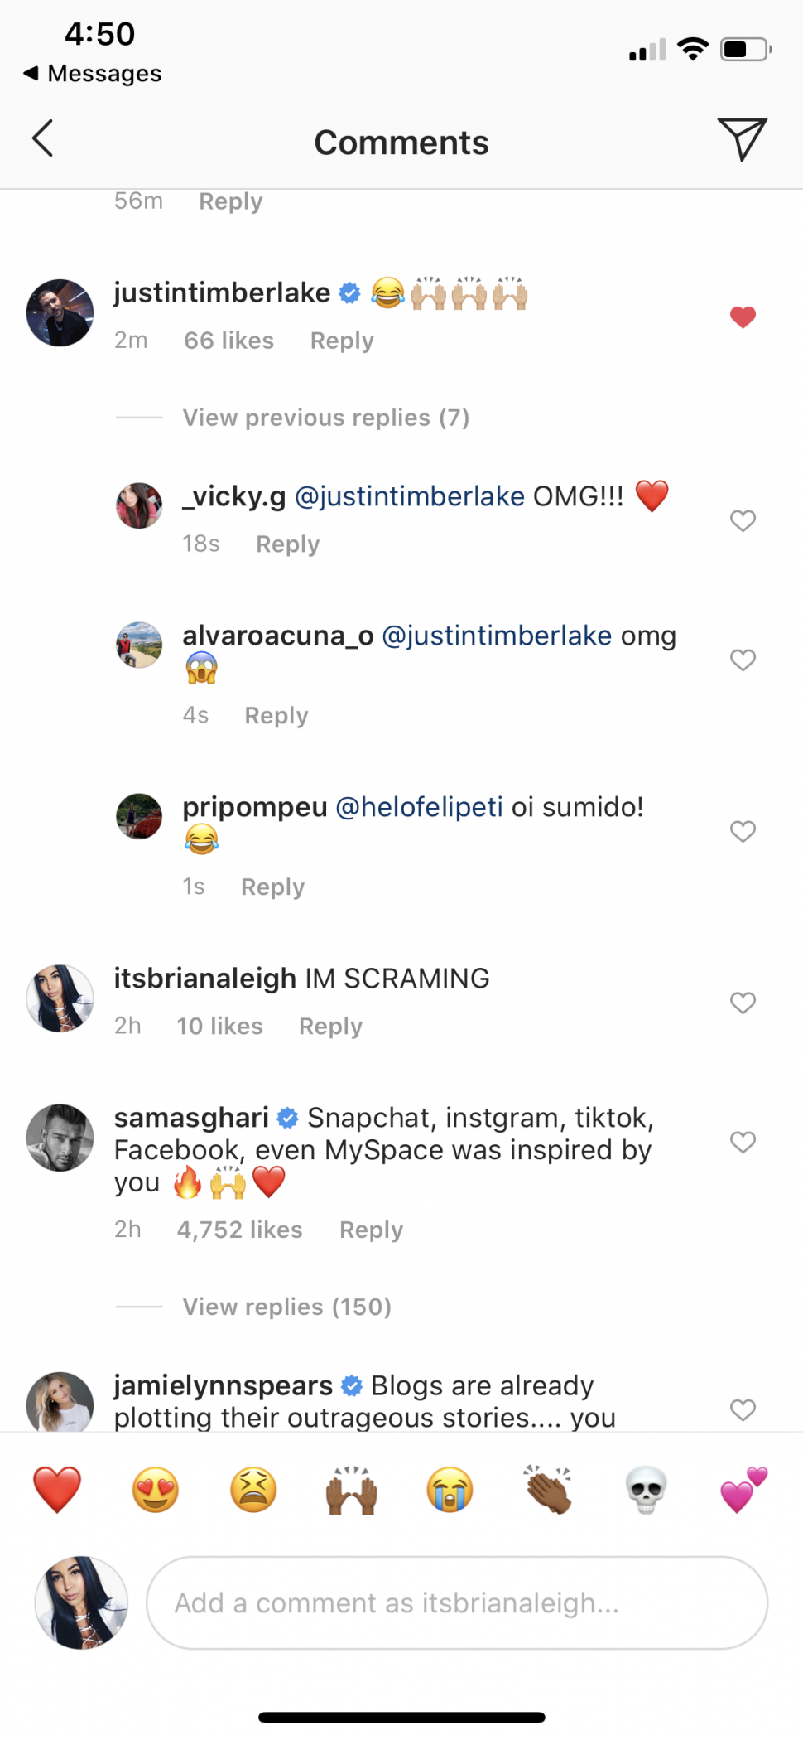Open @helofelipeti mention link

tap(419, 807)
